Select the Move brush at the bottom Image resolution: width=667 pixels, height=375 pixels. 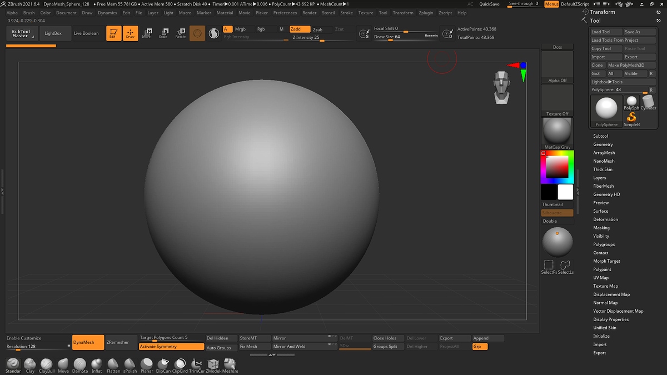click(63, 366)
